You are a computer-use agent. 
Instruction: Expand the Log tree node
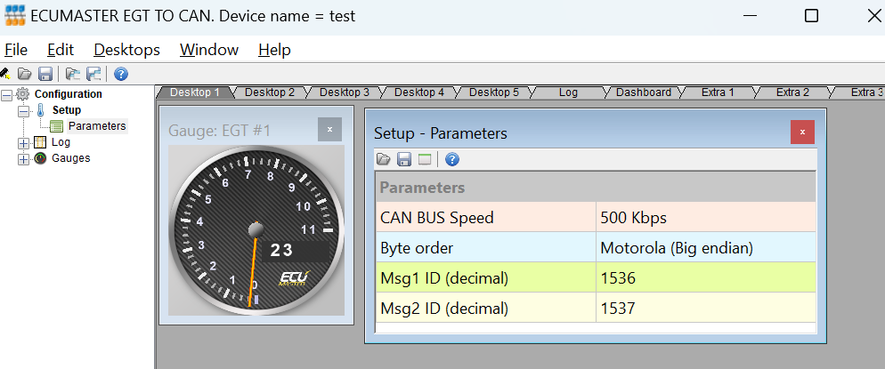click(24, 144)
